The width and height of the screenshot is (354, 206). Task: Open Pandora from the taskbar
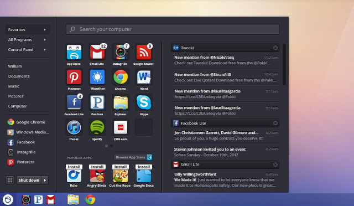[38, 200]
